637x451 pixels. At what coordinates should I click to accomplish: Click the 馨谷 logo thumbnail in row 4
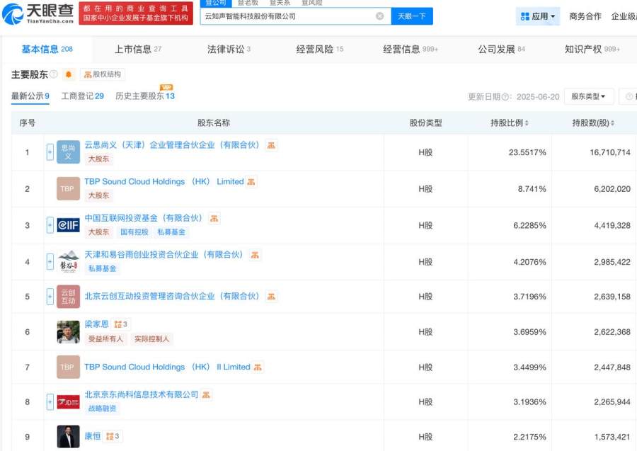[68, 262]
